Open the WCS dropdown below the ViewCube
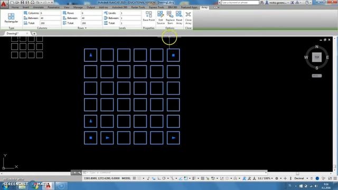The image size is (338, 190). (x=317, y=75)
